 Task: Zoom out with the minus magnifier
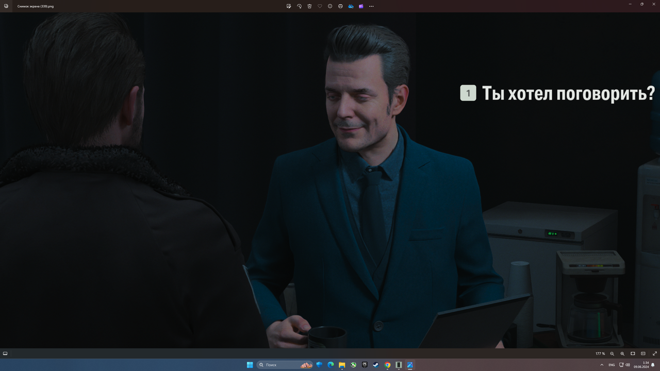(x=612, y=354)
